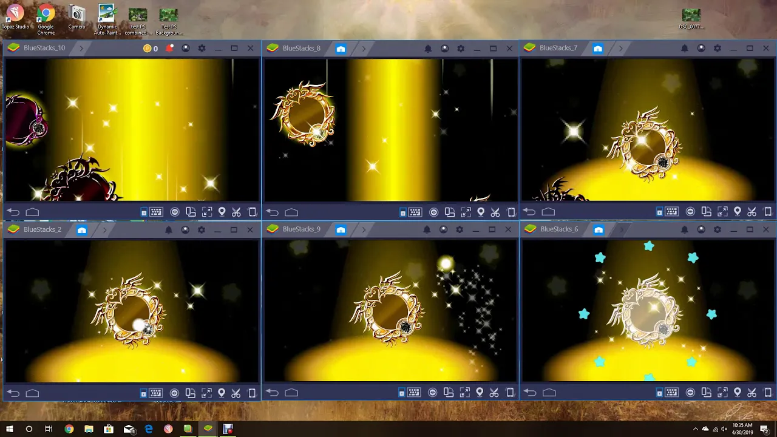This screenshot has height=437, width=777.
Task: Switch to Home tab in BlueStacks_8
Action: 341,49
